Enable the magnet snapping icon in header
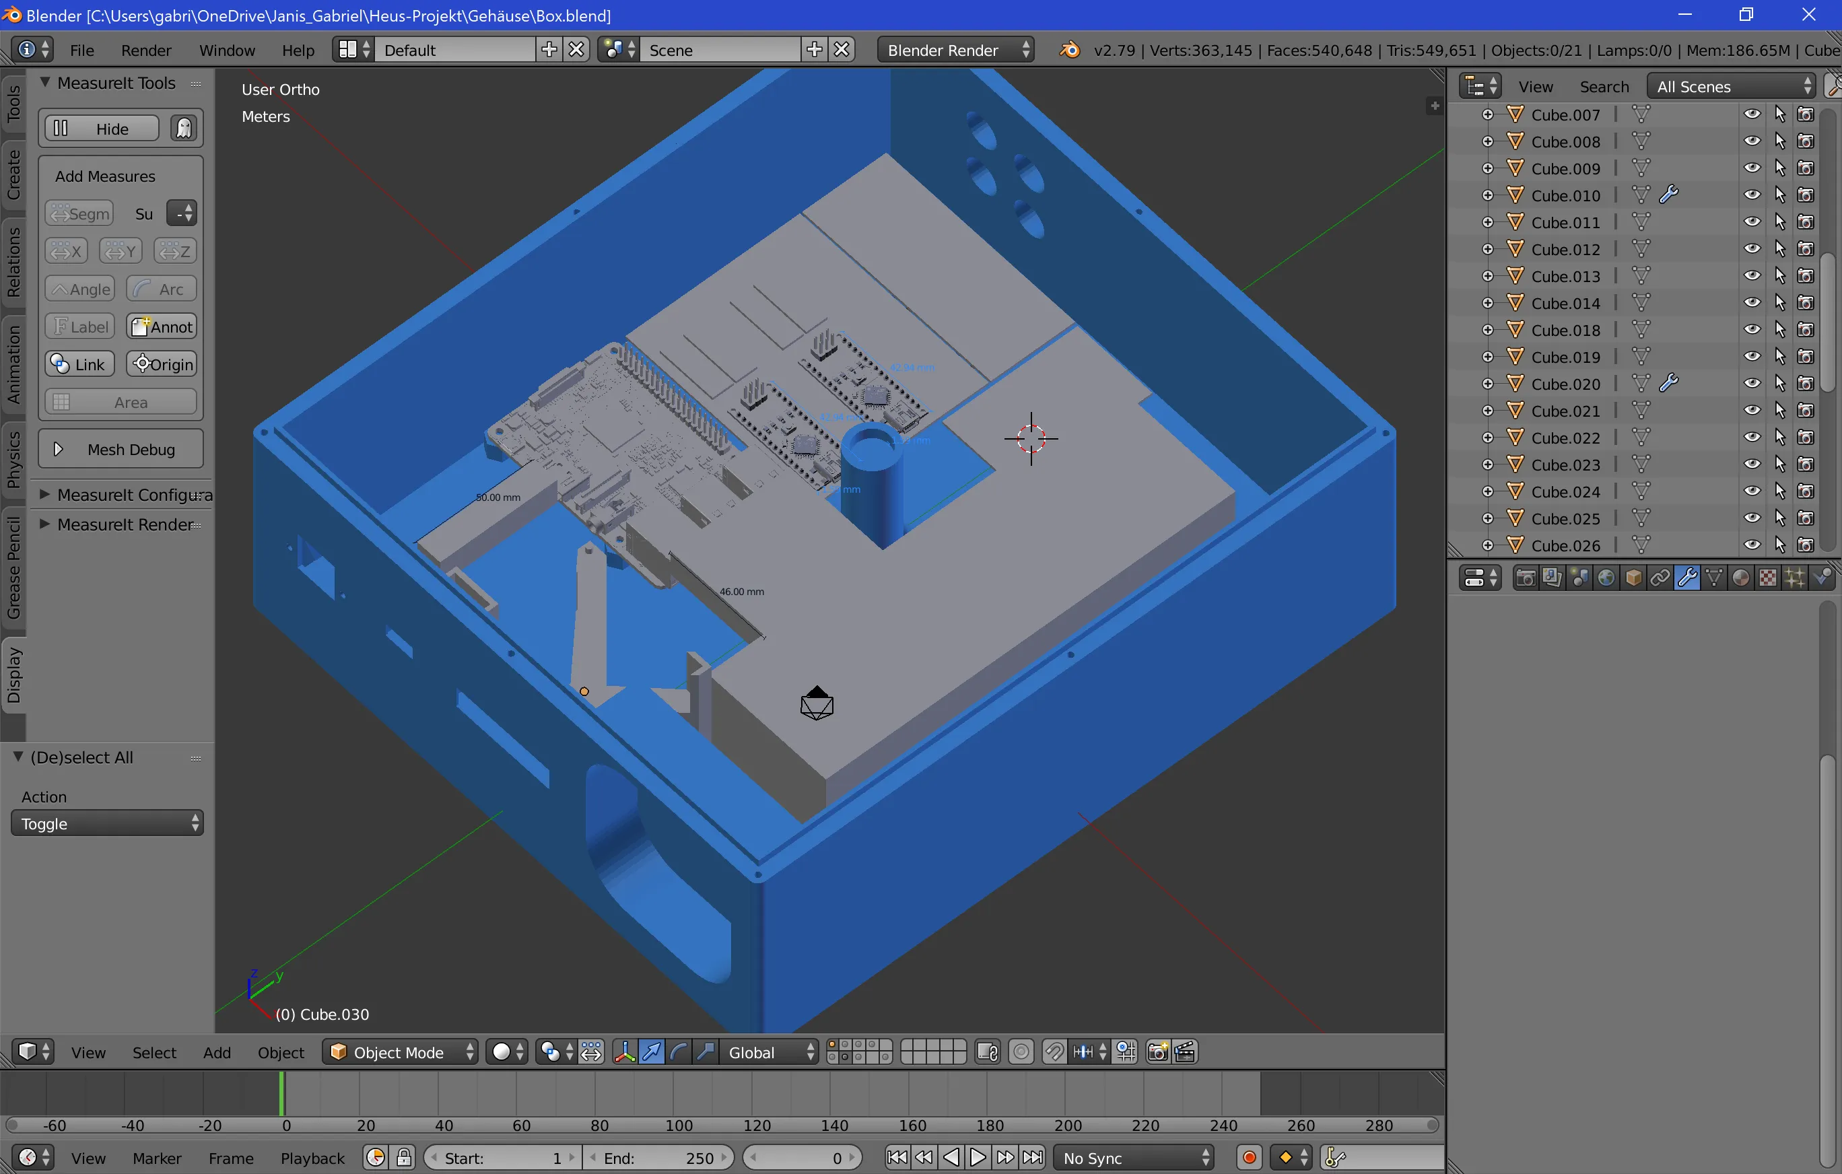1842x1174 pixels. tap(1054, 1051)
